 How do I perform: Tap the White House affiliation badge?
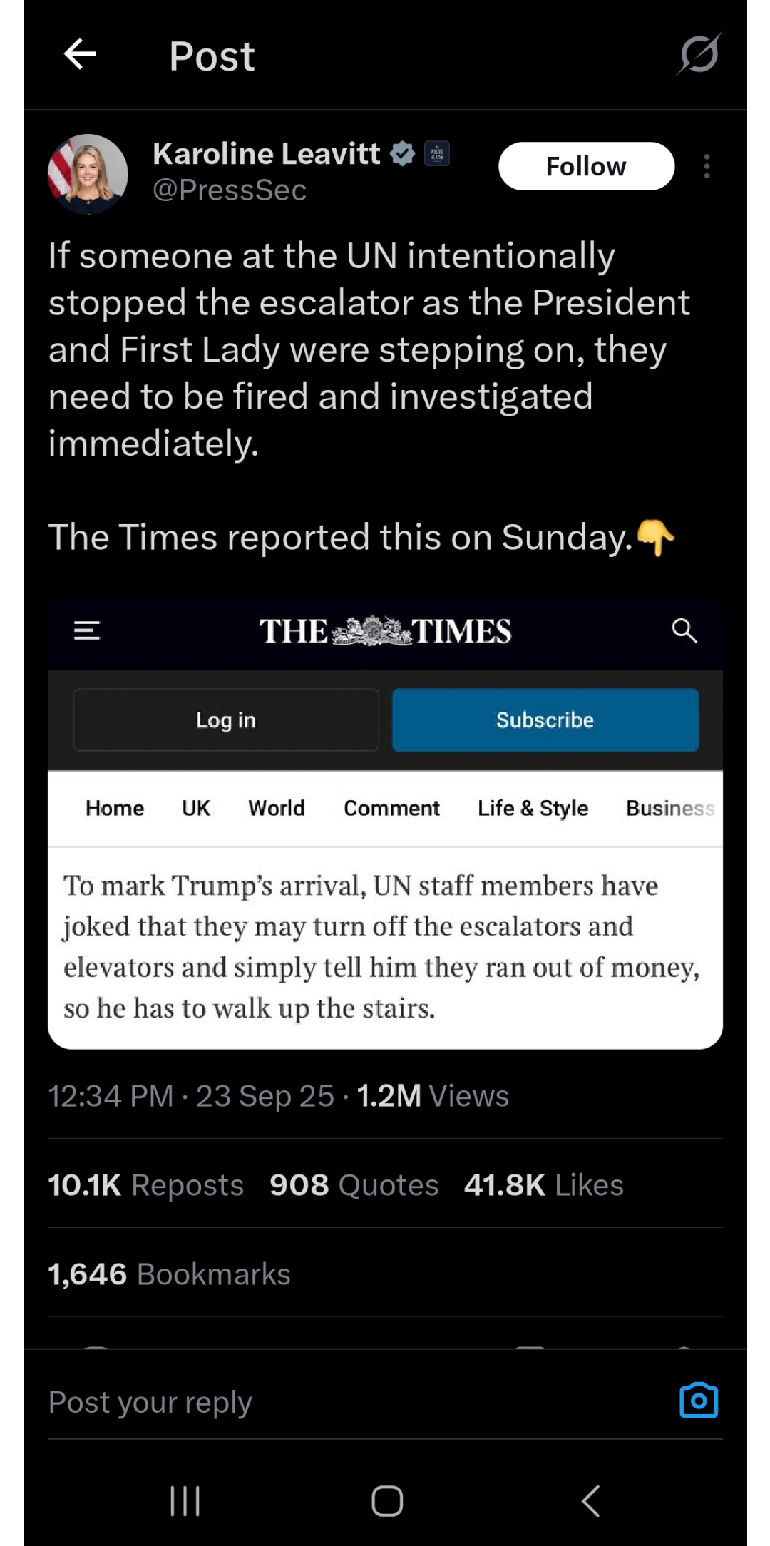click(x=437, y=153)
